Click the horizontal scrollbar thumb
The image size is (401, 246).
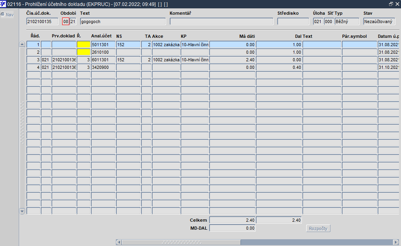coord(181,242)
